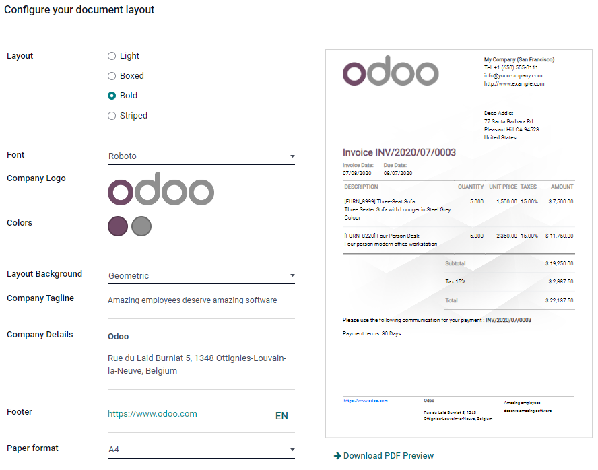Choose the Boxed layout radio button
Screen dimensions: 598x470
pyautogui.click(x=112, y=76)
